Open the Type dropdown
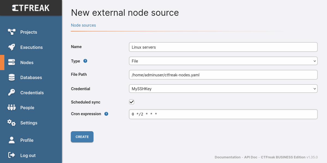 223,61
